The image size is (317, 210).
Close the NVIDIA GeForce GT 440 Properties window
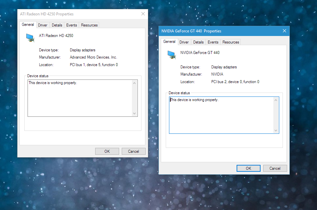[x=285, y=31]
